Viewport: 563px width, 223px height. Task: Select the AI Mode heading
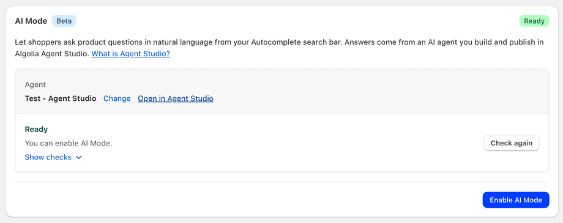pyautogui.click(x=31, y=21)
